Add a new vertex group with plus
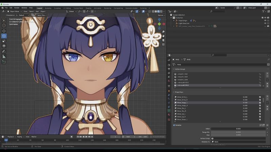The height and width of the screenshot is (152, 271). point(267,73)
